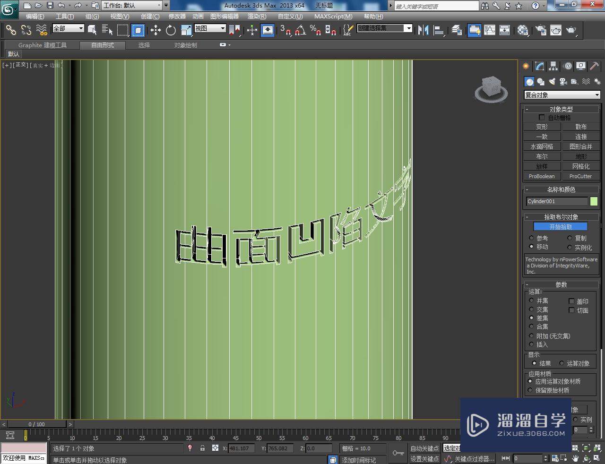Open the Modify panel tab
Image resolution: width=605 pixels, height=464 pixels.
tap(539, 66)
